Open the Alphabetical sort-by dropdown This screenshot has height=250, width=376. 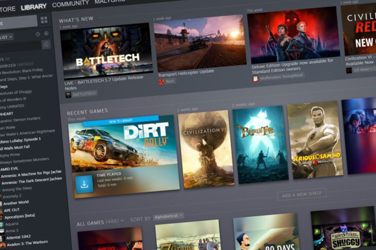168,216
